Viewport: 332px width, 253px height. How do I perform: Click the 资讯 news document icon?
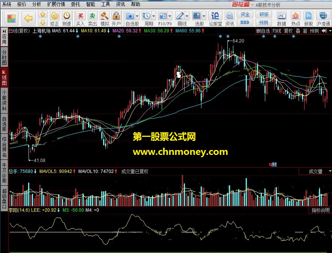(229, 16)
